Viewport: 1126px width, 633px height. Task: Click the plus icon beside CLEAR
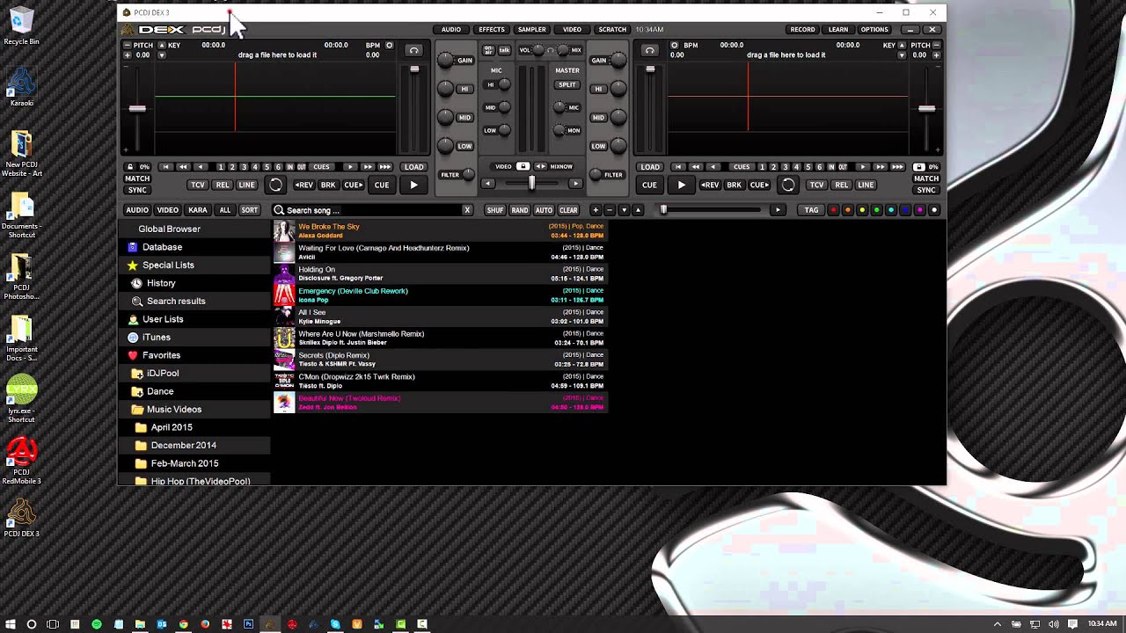click(x=596, y=210)
